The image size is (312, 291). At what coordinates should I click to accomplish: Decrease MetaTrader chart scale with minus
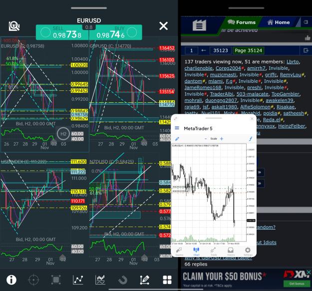(206, 139)
